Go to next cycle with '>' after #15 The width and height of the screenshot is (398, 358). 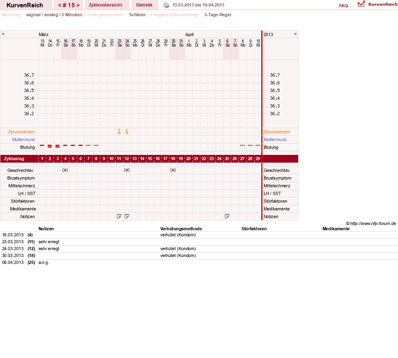[78, 5]
